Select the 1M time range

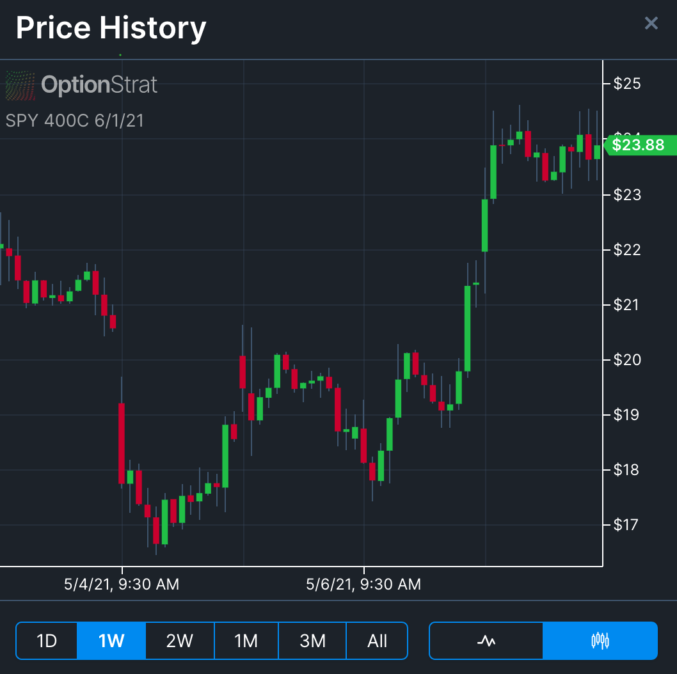[246, 640]
